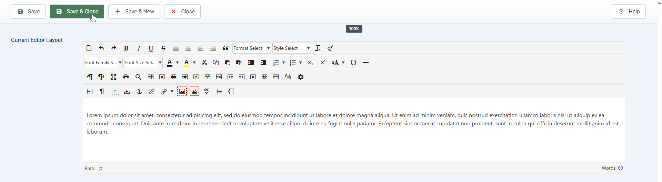Click the scissors cut icon

pos(204,63)
